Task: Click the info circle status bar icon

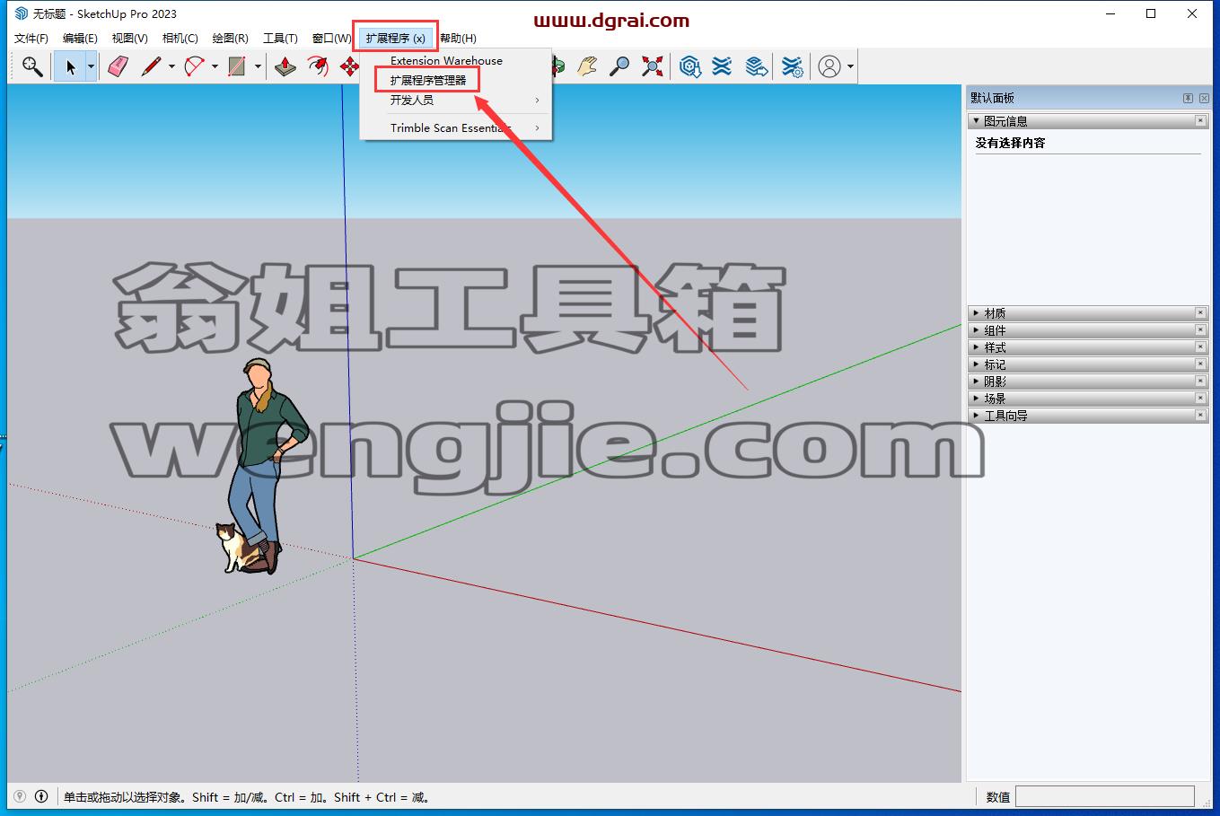Action: coord(41,796)
